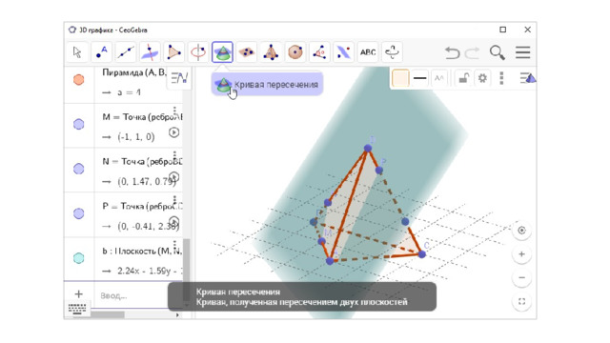Select the Rotate 3D view tool
The height and width of the screenshot is (343, 610).
click(392, 52)
